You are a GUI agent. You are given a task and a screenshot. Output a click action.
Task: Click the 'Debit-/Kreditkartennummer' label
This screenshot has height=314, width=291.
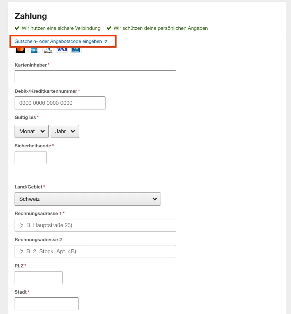(x=46, y=91)
